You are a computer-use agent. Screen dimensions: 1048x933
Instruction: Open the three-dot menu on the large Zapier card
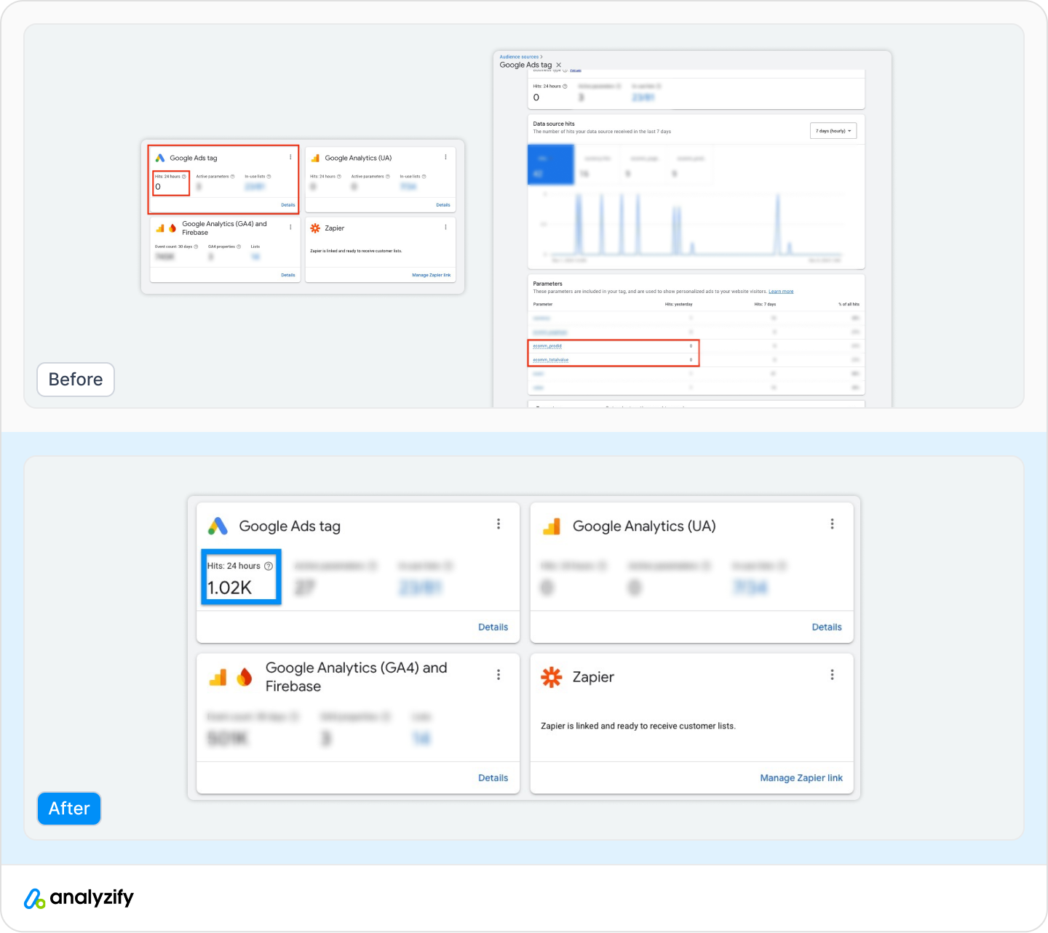(832, 675)
